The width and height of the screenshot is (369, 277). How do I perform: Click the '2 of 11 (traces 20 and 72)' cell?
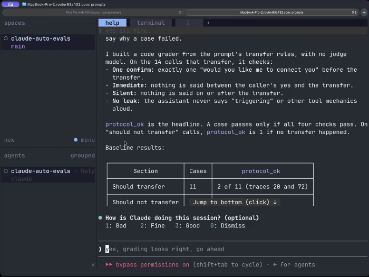[263, 187]
